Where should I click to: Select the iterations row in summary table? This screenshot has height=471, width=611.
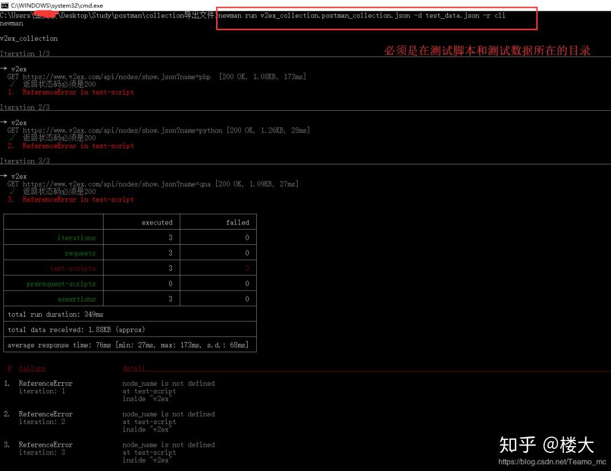76,237
